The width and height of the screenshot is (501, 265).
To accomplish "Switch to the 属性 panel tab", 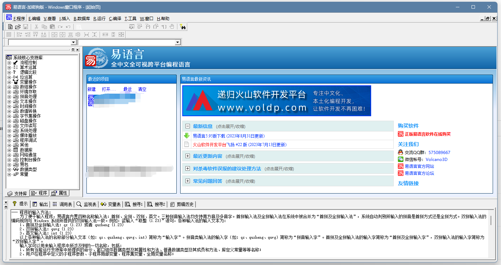I will point(59,193).
